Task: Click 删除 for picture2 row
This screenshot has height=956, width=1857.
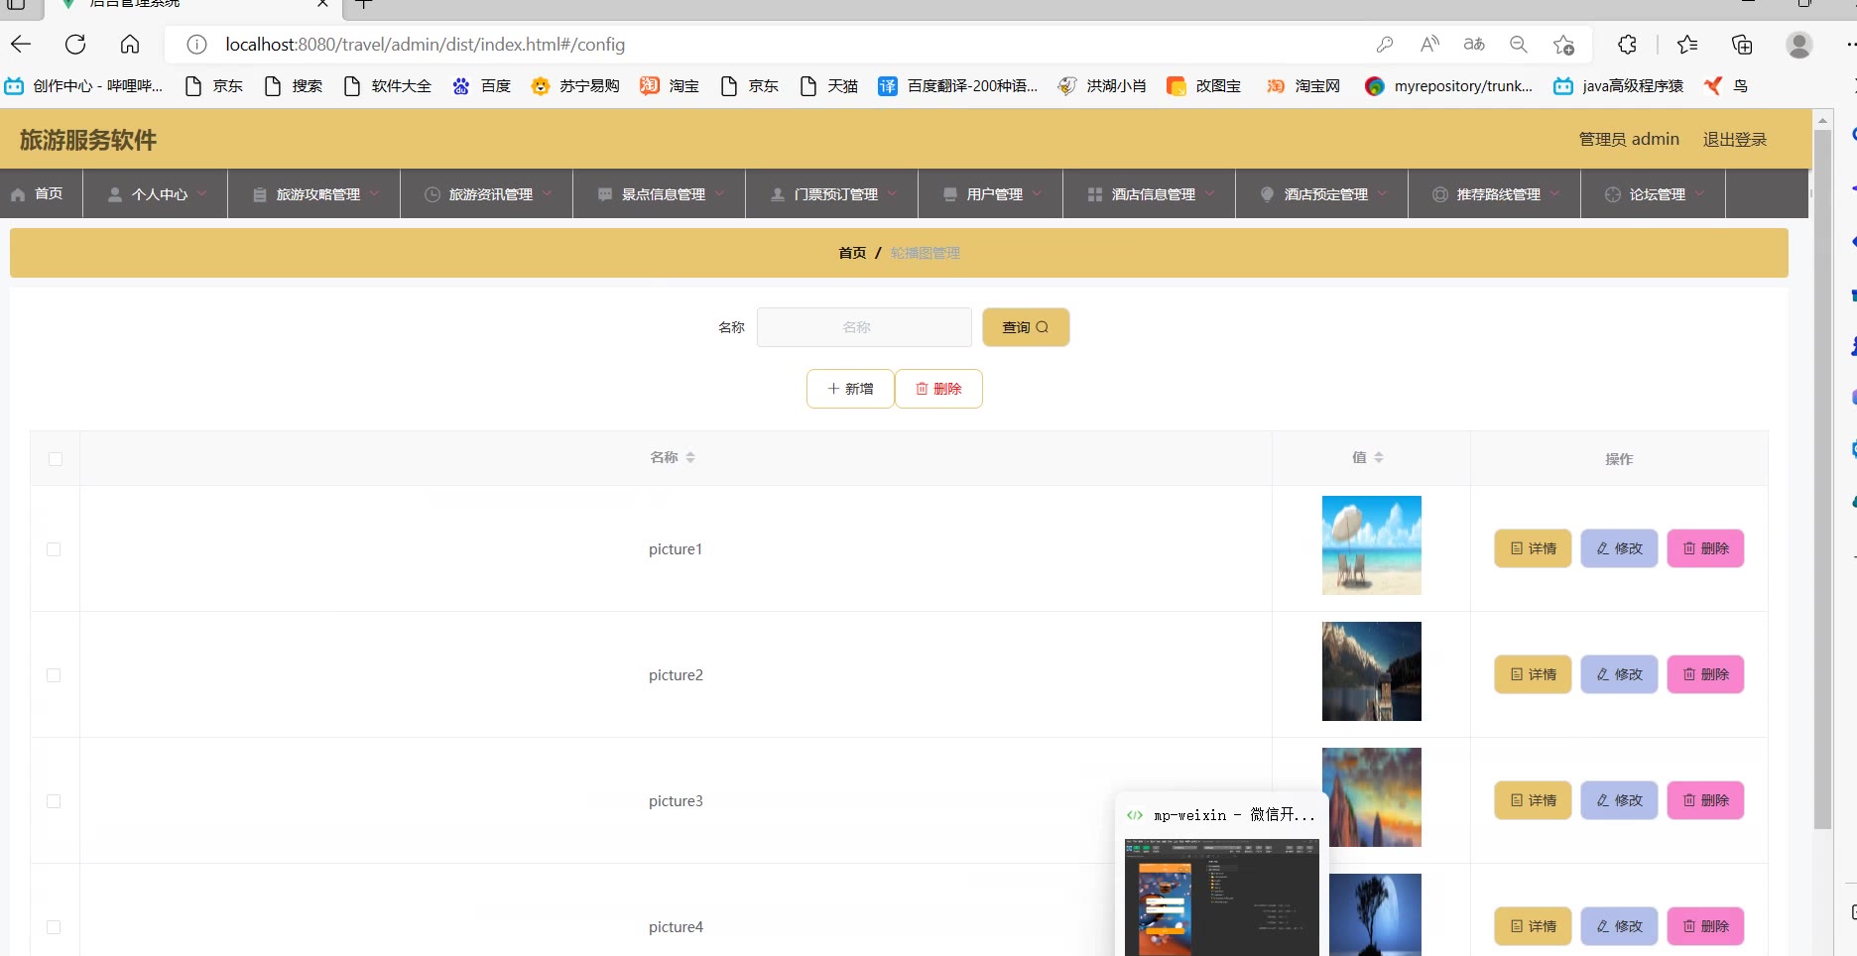Action: point(1705,674)
